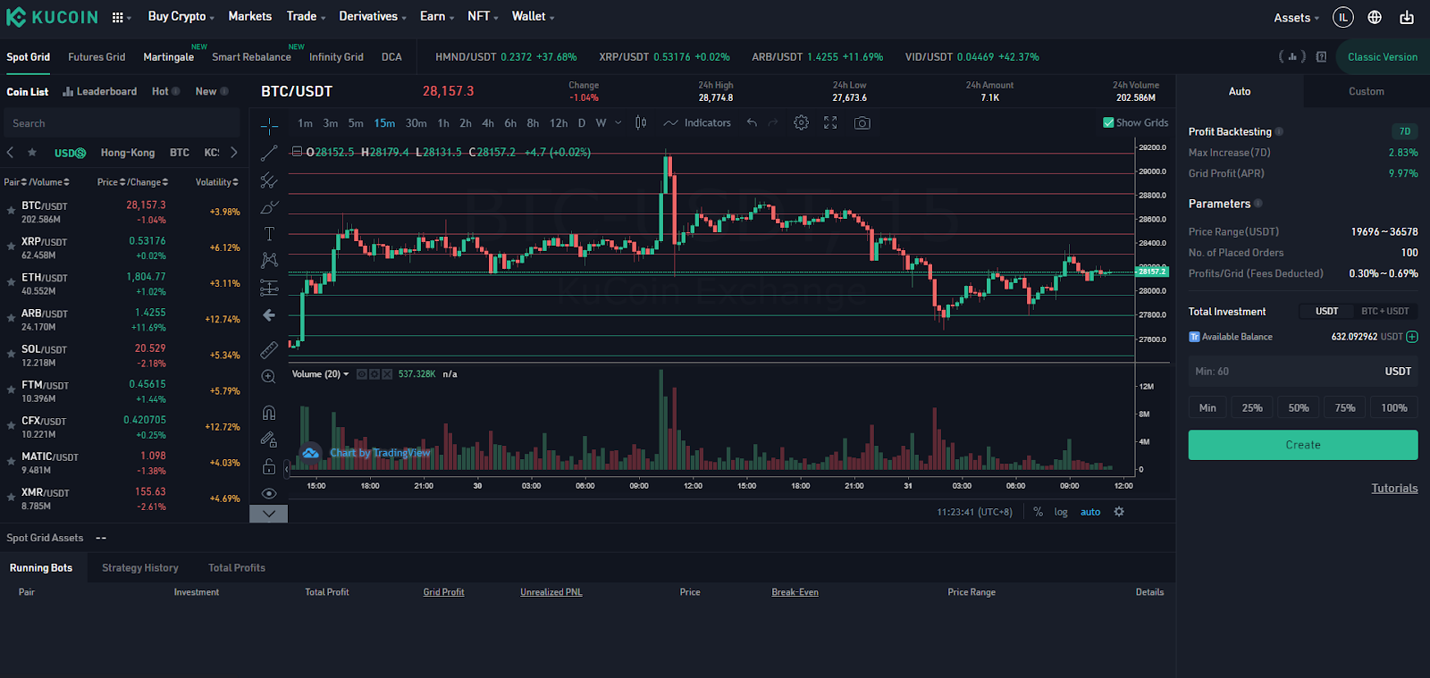The image size is (1430, 678).
Task: Expand the drawing toolbar bottom chevron
Action: tap(269, 514)
